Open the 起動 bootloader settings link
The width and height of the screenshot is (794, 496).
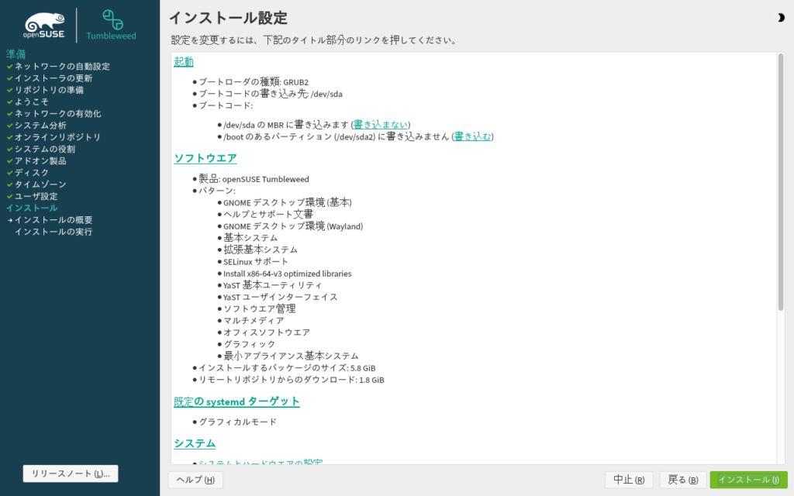click(x=184, y=62)
